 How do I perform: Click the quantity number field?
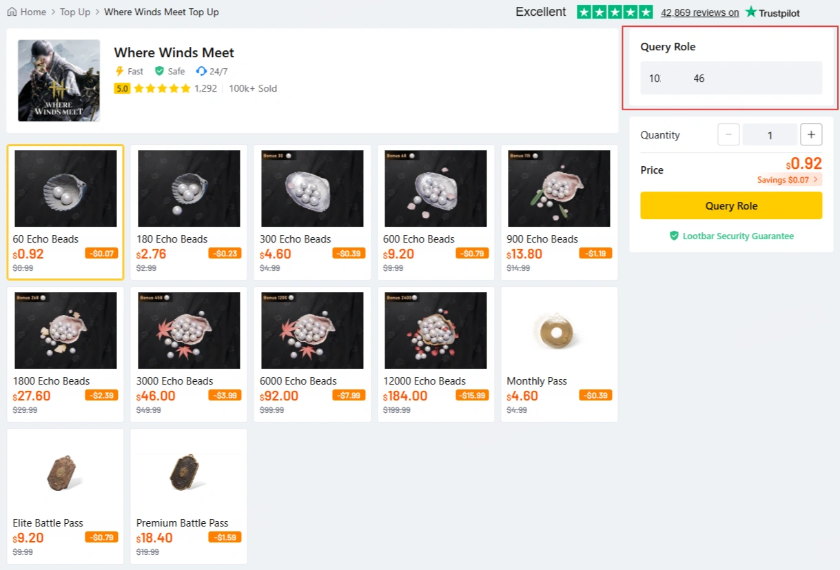tap(770, 135)
